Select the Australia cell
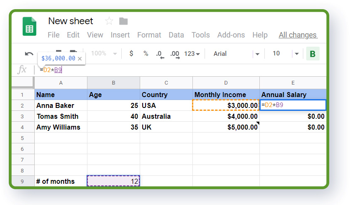356x205 pixels. click(166, 116)
